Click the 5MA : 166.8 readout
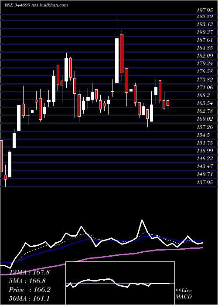Screen dimensions: 218x305 click(x=27, y=281)
